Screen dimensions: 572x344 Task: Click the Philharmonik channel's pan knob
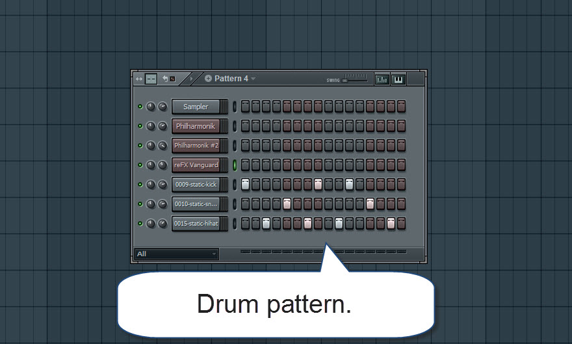point(151,126)
